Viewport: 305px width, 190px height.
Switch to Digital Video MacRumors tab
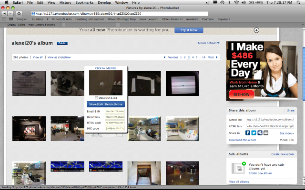point(31,25)
